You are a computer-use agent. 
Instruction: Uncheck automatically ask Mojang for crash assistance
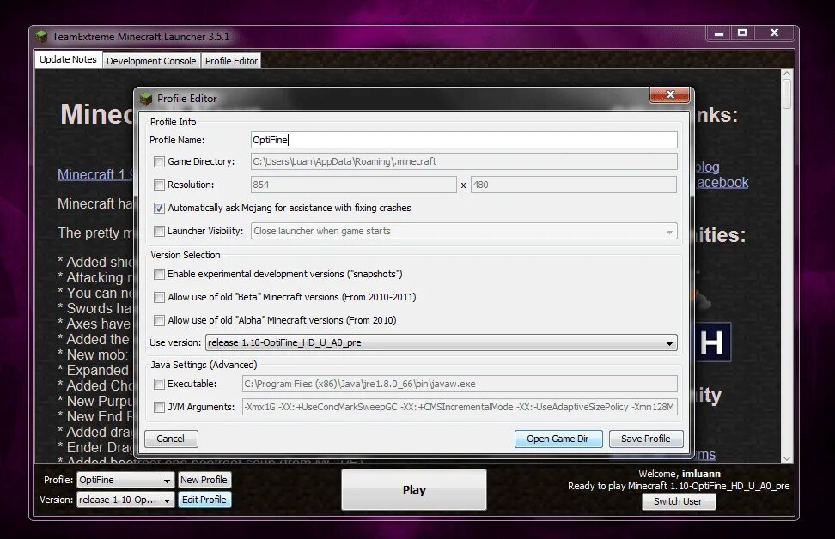[x=159, y=208]
